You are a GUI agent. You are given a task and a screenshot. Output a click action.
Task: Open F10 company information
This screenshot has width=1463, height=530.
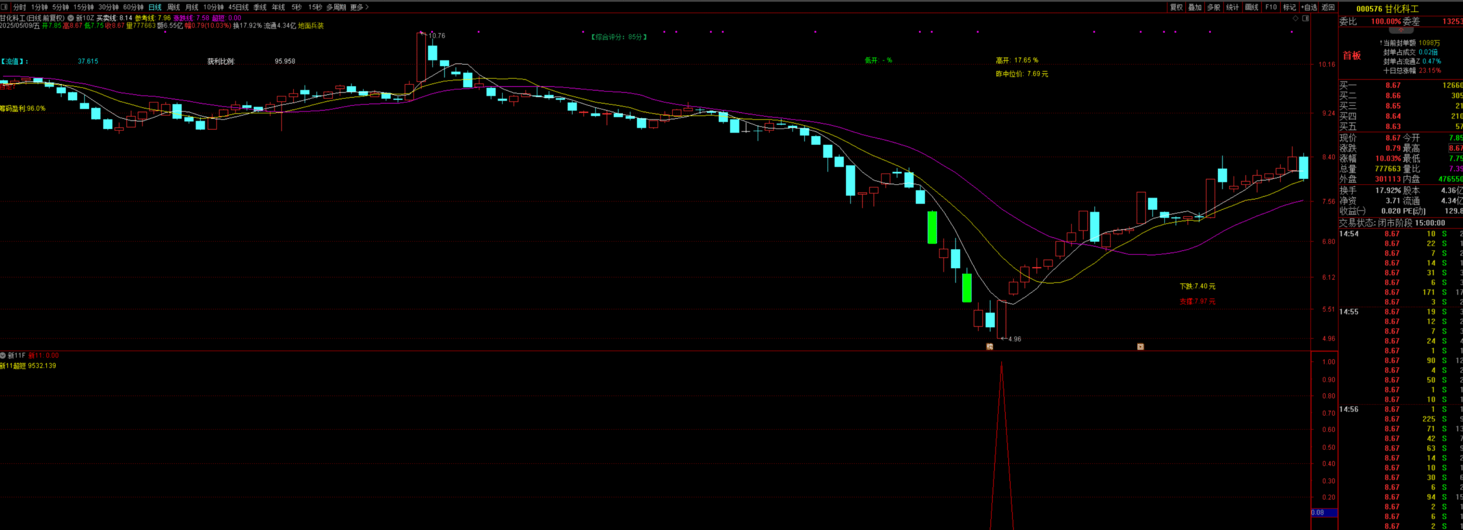tap(1271, 7)
